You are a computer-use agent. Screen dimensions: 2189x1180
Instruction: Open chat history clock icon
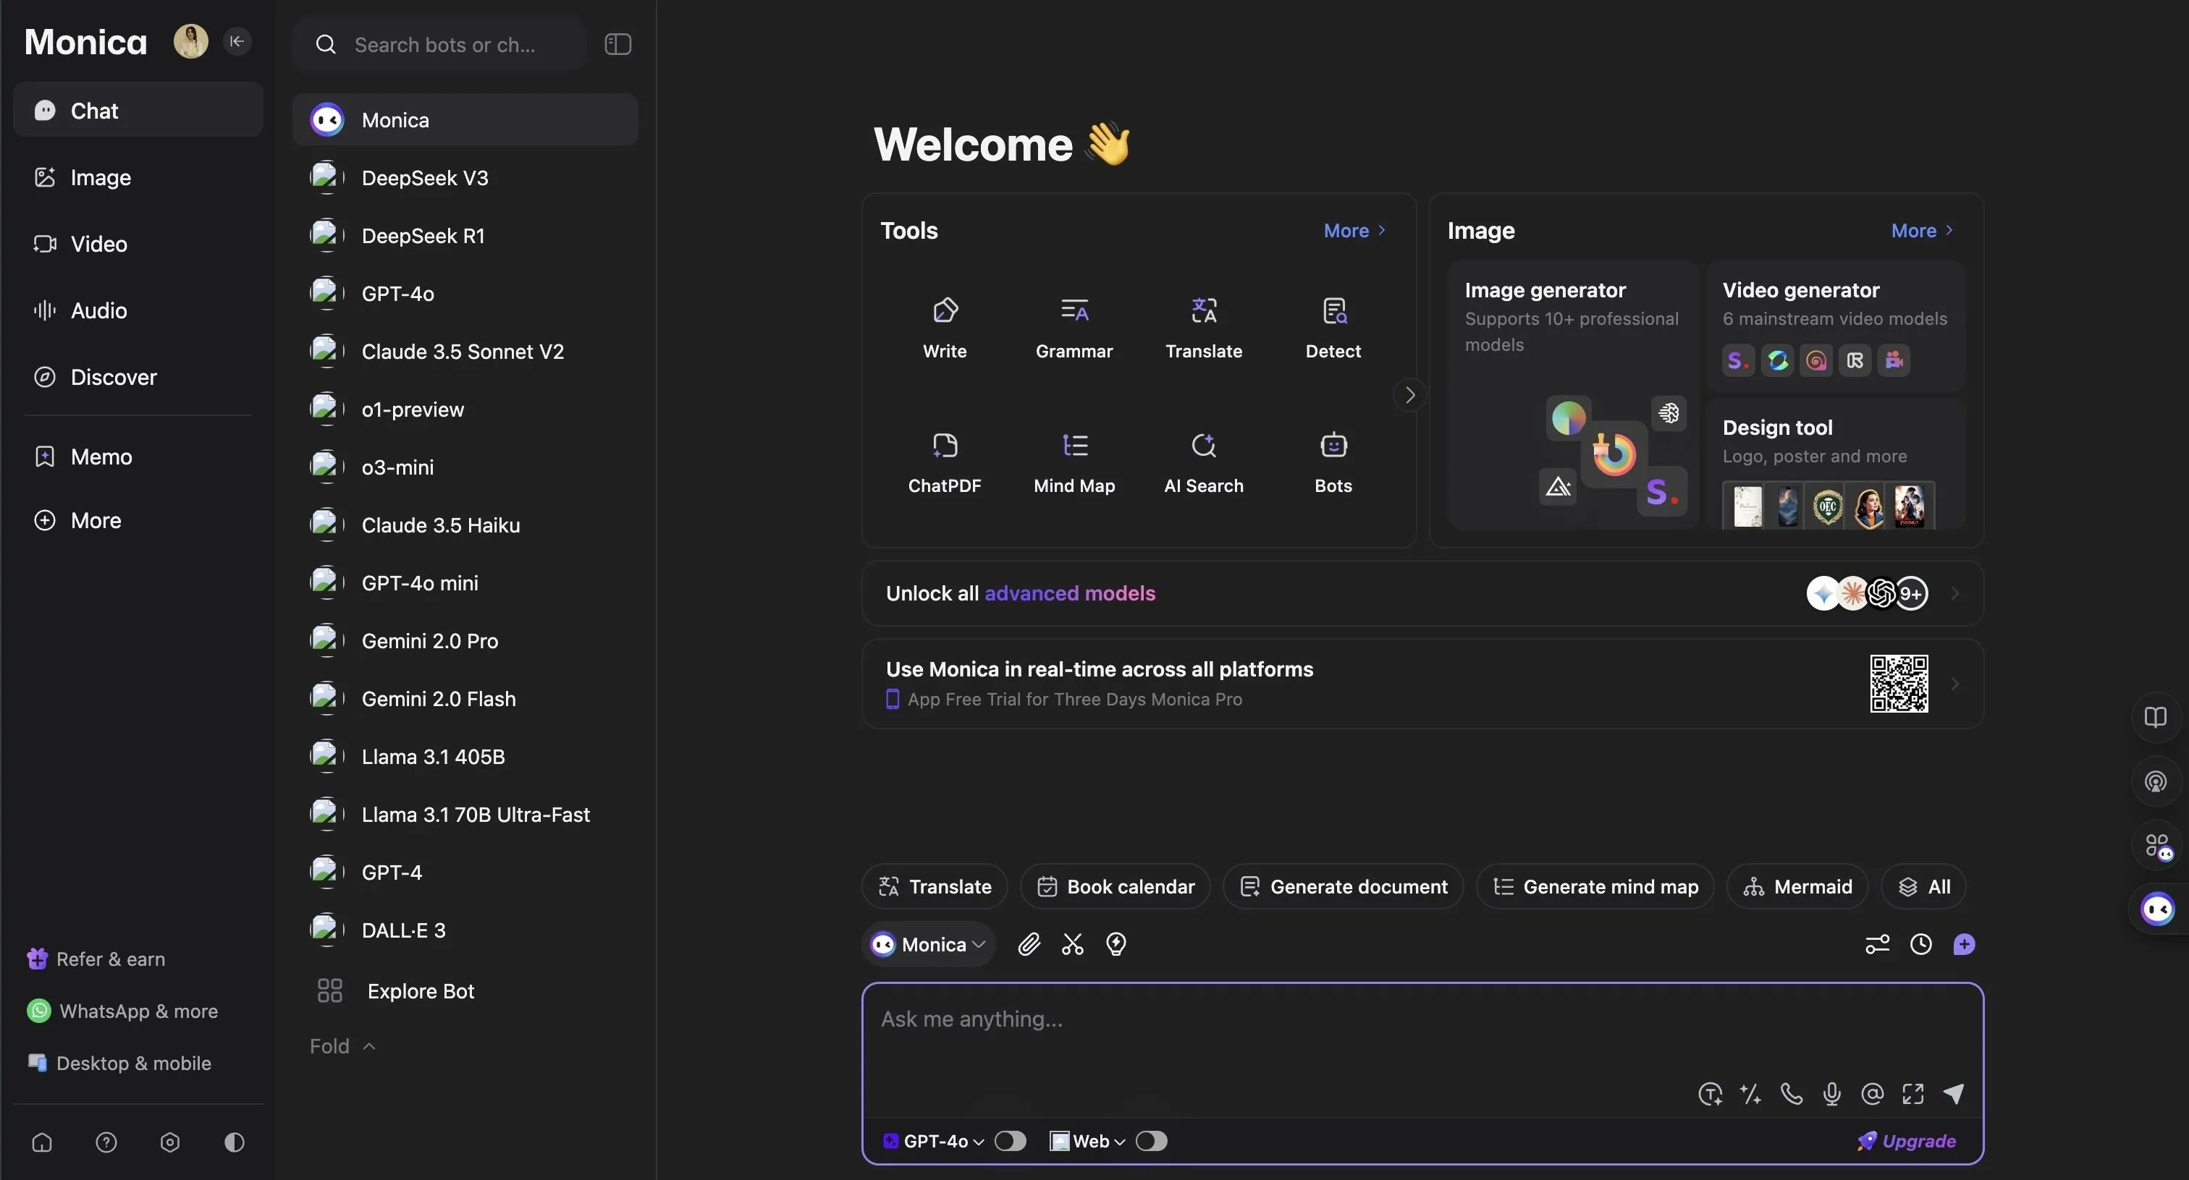pyautogui.click(x=1920, y=945)
